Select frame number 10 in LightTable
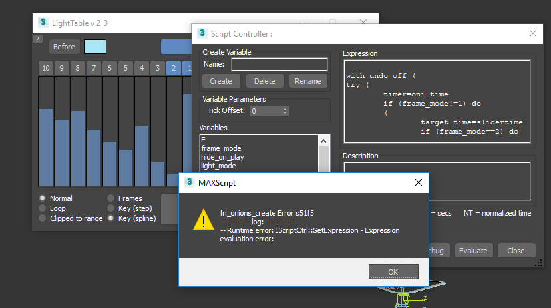The width and height of the screenshot is (551, 308). click(x=46, y=68)
